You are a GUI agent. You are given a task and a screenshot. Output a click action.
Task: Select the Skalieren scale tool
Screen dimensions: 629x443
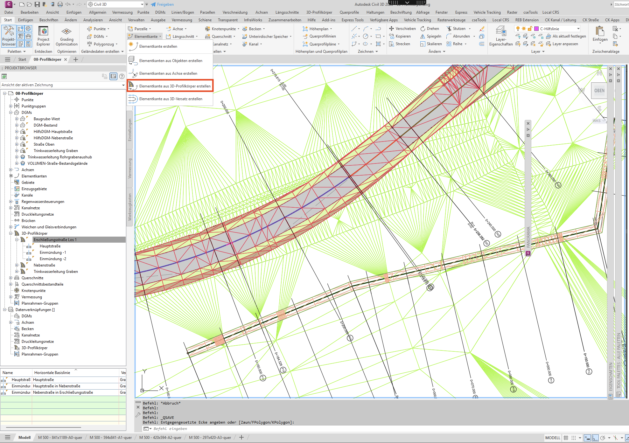click(431, 44)
